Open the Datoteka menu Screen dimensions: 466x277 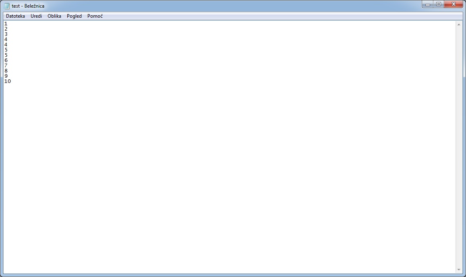[x=15, y=16]
